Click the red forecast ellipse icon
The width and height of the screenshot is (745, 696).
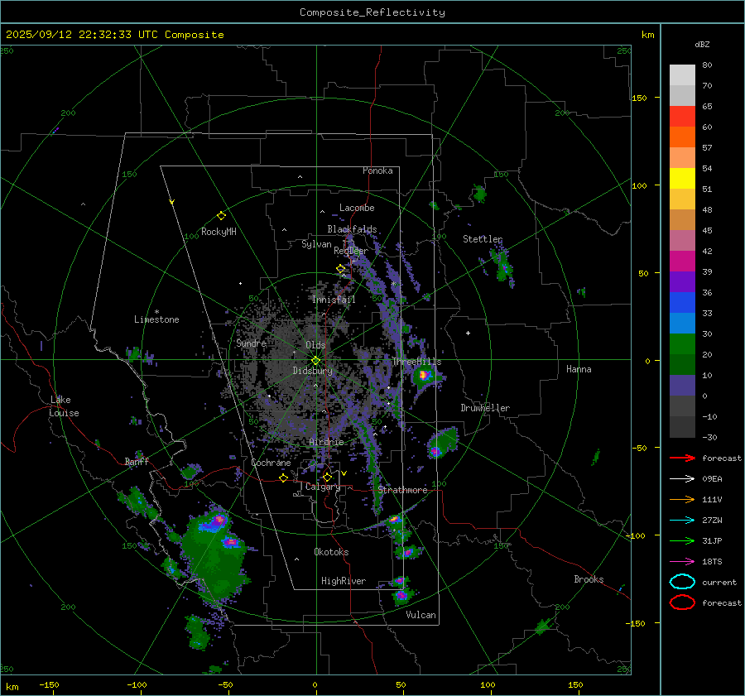[x=682, y=602]
